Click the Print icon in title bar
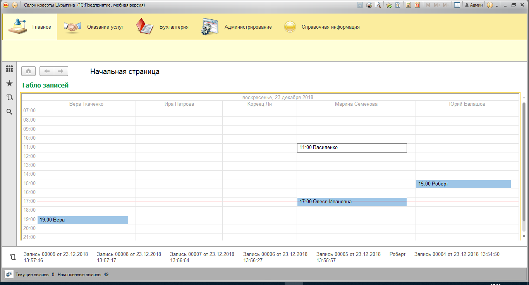Image resolution: width=529 pixels, height=285 pixels. [369, 5]
